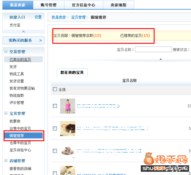Open the floral sun hat product thumbnail
The image size is (191, 175).
click(x=68, y=151)
